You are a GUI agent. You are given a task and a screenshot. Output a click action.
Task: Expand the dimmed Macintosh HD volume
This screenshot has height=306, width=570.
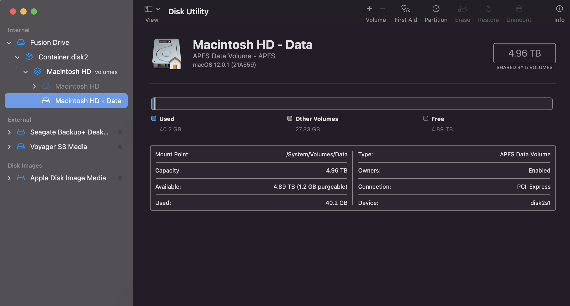click(x=34, y=86)
